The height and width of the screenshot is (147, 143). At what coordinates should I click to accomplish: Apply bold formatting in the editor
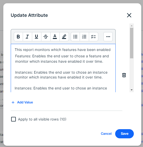(18, 37)
